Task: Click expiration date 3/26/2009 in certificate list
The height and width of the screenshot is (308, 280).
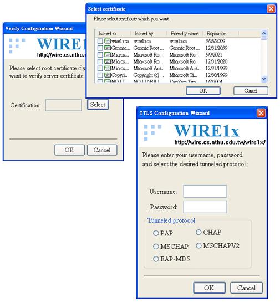Action: (x=215, y=41)
